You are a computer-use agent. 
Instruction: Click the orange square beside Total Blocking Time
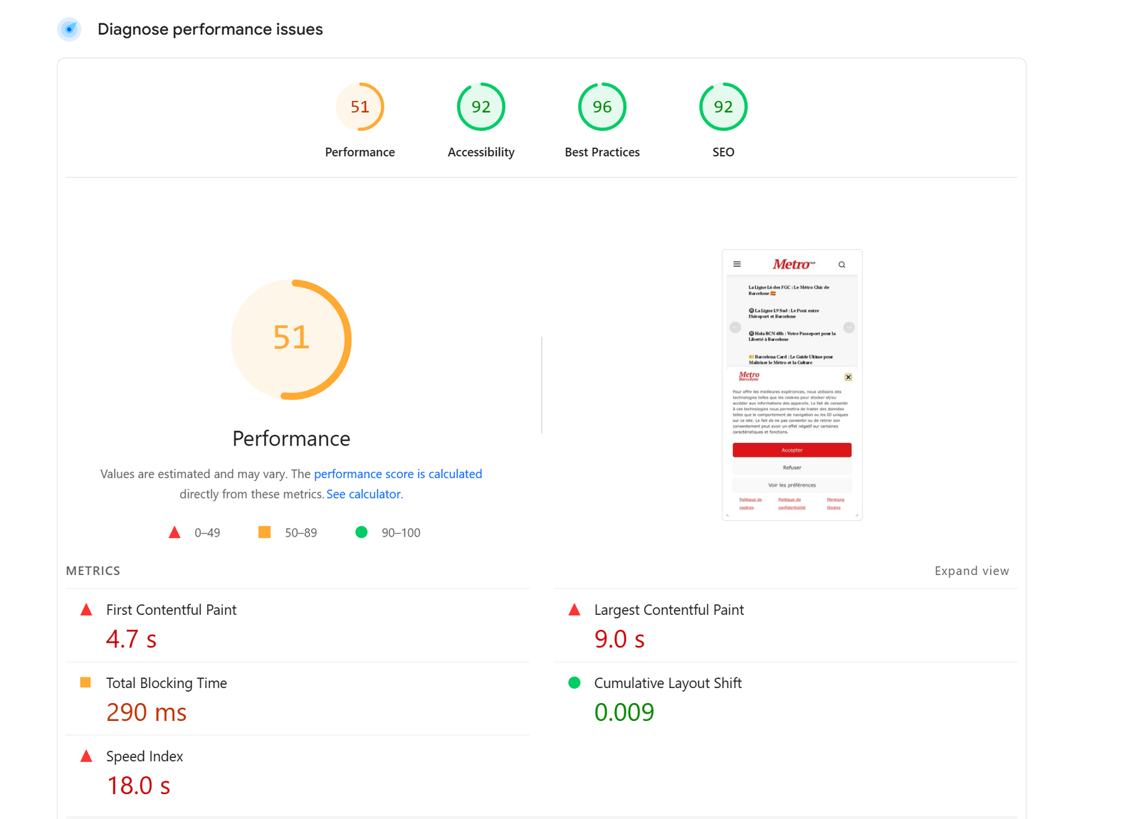tap(85, 682)
